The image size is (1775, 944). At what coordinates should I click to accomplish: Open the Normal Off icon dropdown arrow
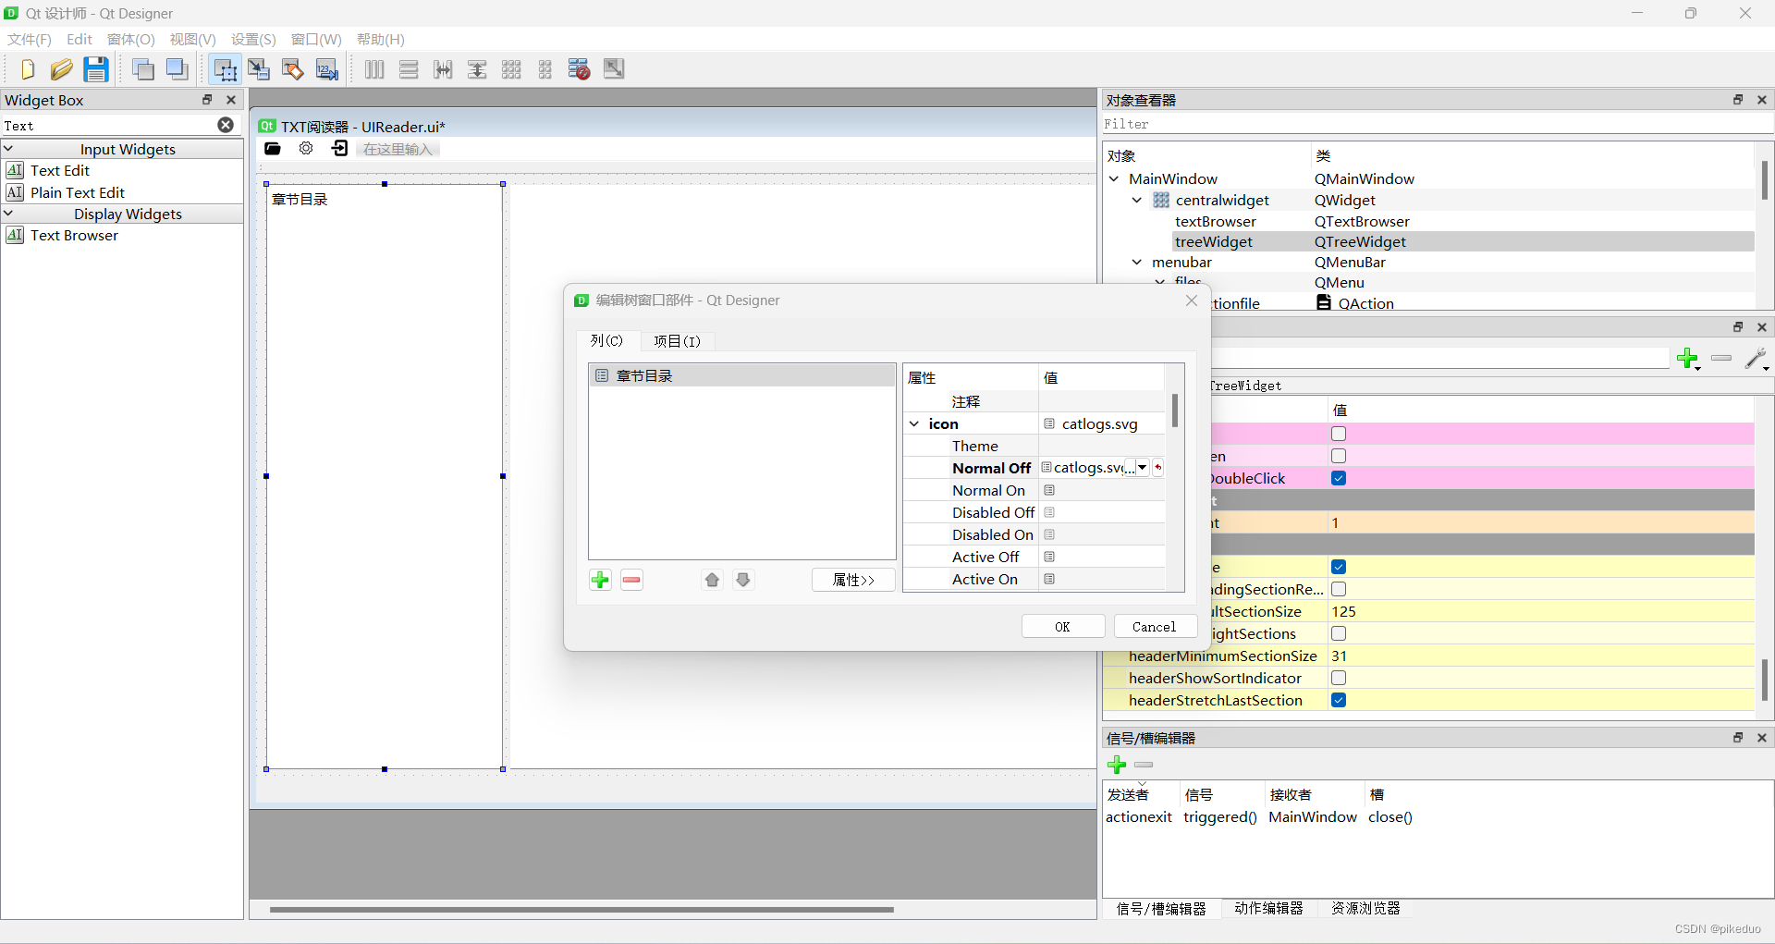[1143, 468]
